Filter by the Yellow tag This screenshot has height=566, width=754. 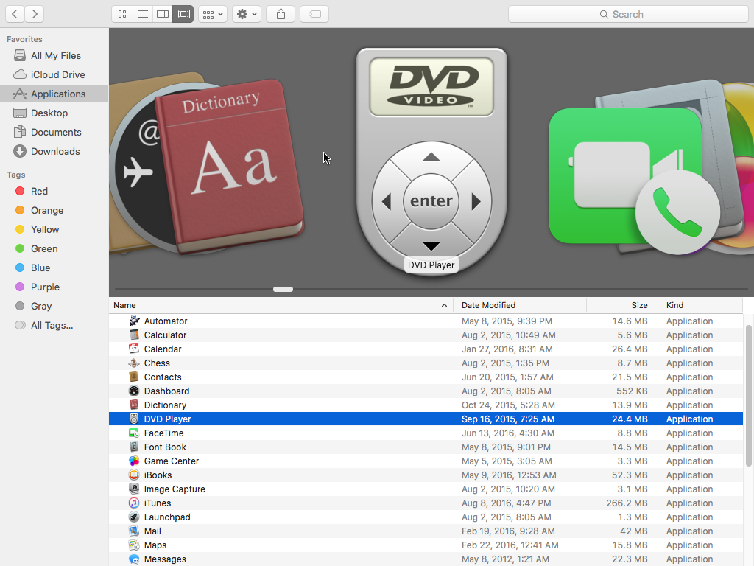54,230
